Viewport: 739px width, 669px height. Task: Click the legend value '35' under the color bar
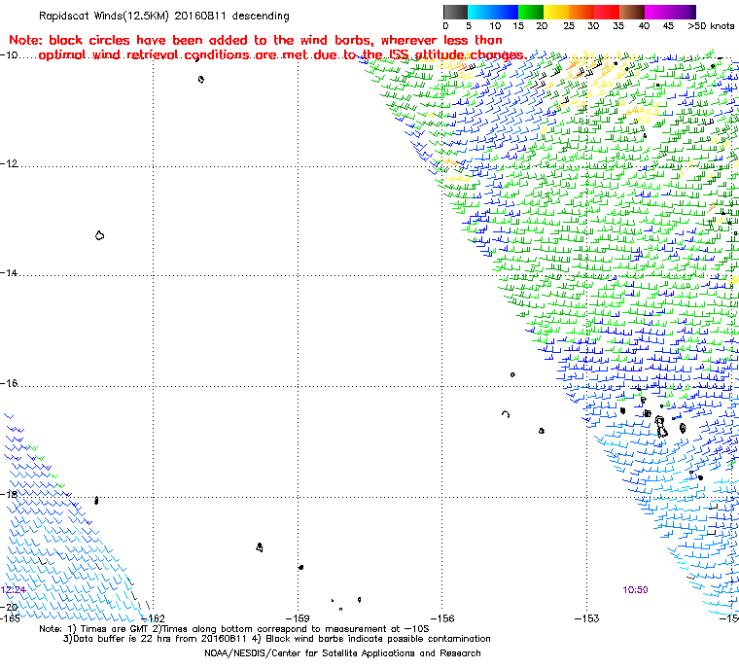click(618, 26)
